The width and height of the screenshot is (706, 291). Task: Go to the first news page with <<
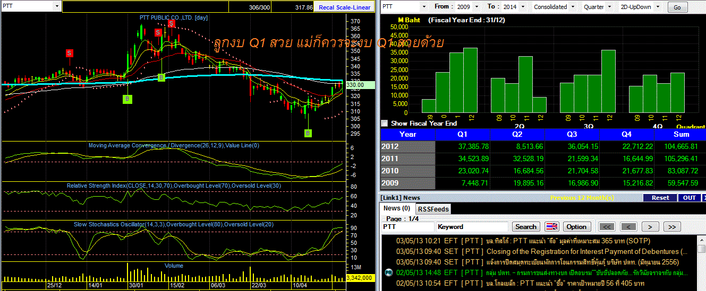pyautogui.click(x=607, y=226)
